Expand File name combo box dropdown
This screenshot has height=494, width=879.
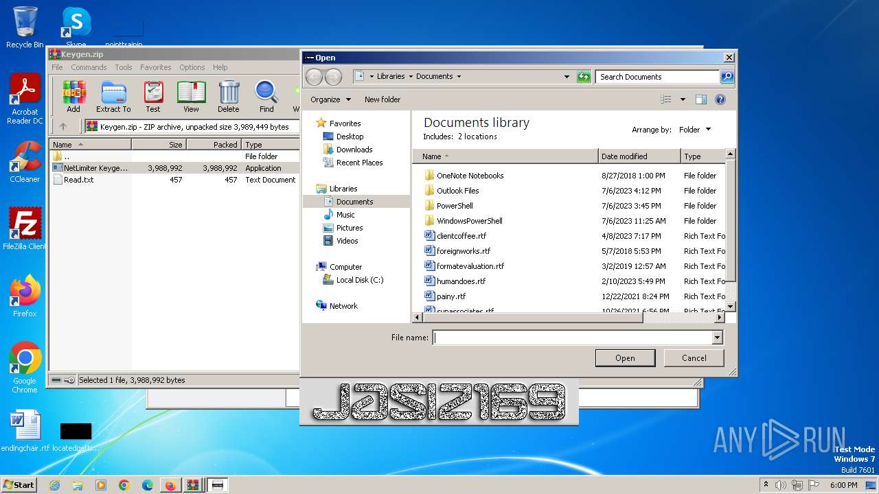(x=717, y=338)
